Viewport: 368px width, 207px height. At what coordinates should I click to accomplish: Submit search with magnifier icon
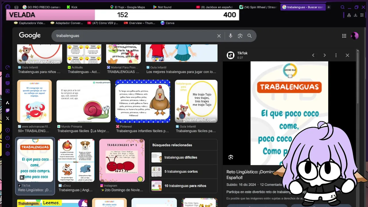(x=250, y=36)
